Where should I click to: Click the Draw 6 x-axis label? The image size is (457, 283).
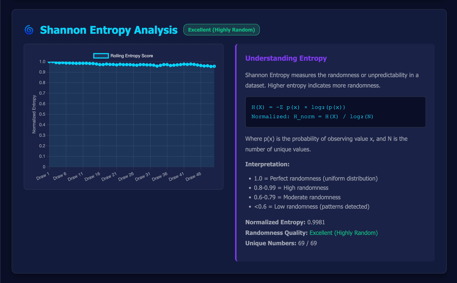point(60,176)
